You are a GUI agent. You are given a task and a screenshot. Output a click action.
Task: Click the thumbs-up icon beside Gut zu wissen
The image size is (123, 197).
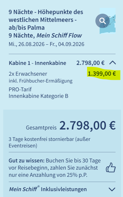pos(111,167)
